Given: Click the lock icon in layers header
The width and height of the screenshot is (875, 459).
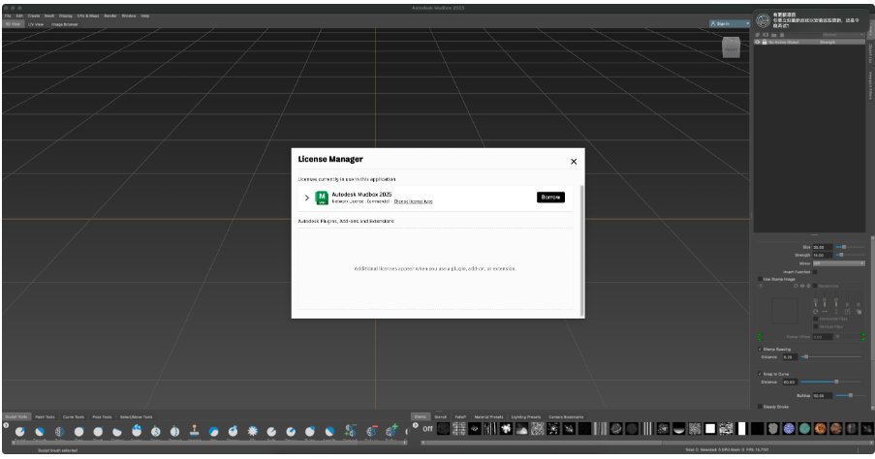Looking at the screenshot, I should point(765,43).
